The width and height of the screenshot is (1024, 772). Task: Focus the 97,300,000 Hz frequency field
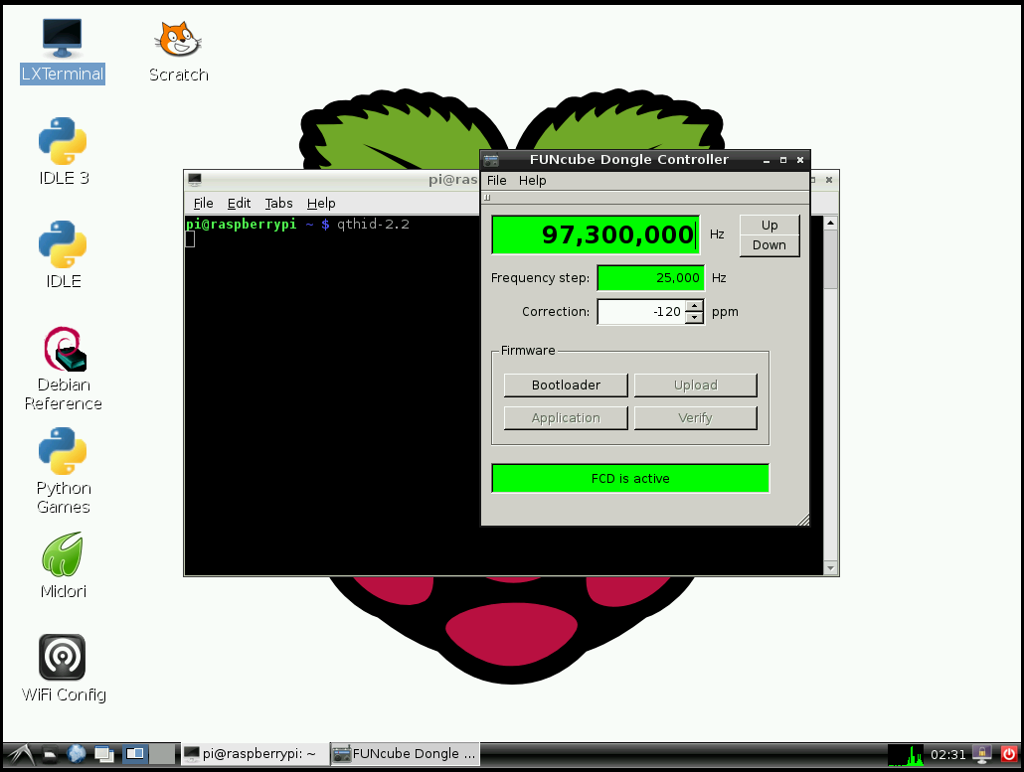tap(596, 234)
